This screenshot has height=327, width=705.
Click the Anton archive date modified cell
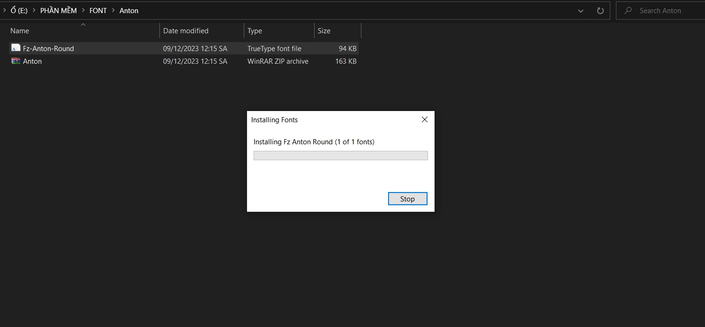click(x=195, y=61)
